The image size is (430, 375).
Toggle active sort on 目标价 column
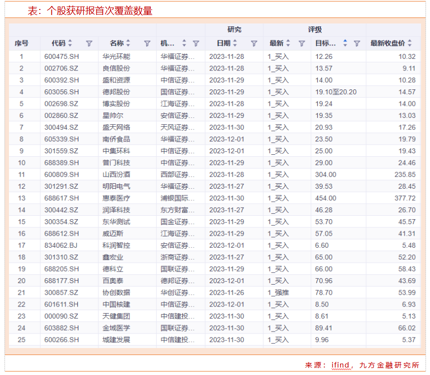point(345,43)
